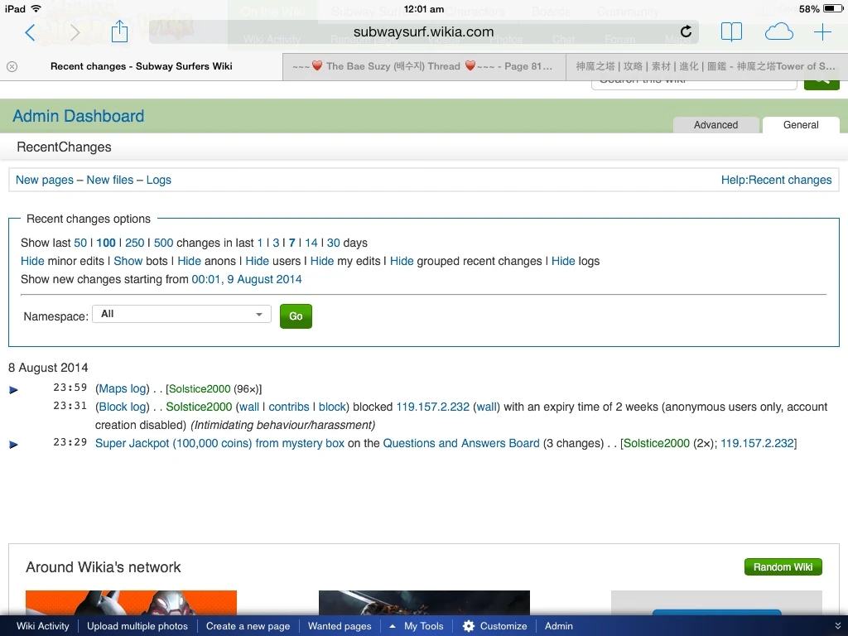
Task: Open the dark middle Wikia network thumbnail
Action: coord(424,603)
